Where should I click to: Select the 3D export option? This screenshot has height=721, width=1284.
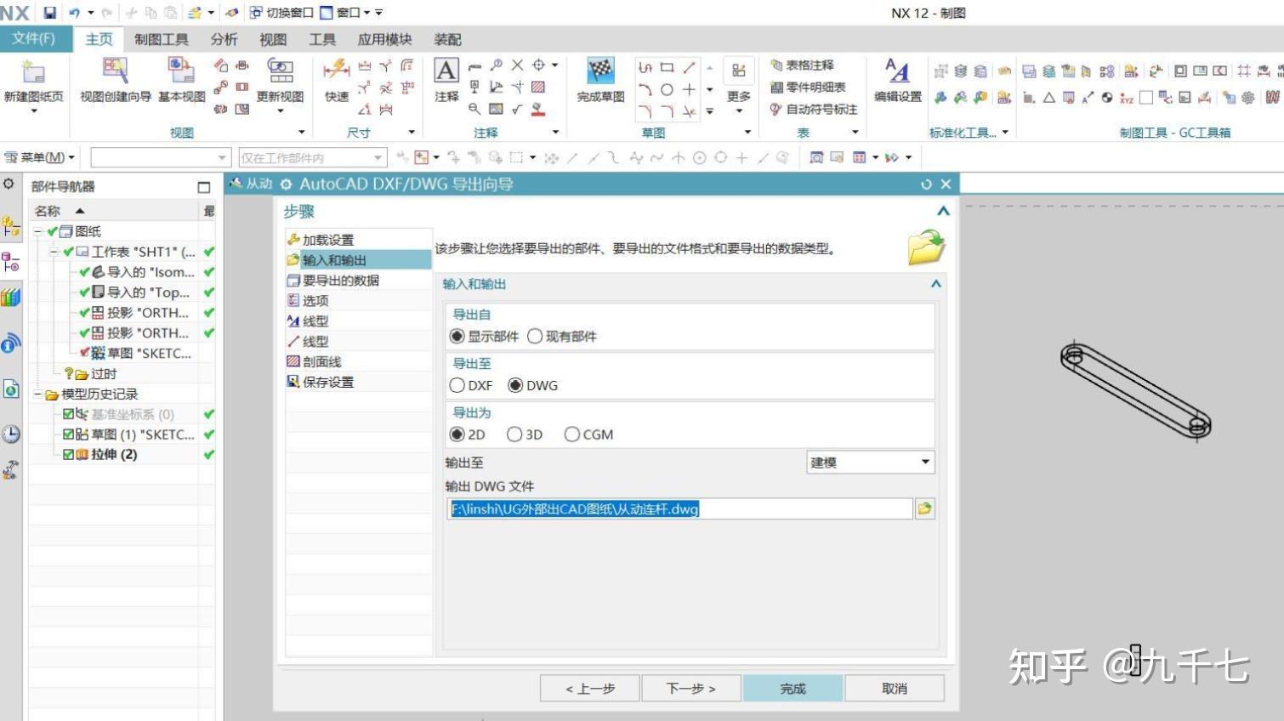coord(515,434)
